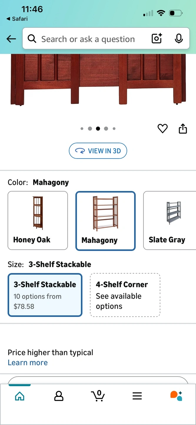The image size is (196, 425).
Task: Open the Rufus AI assistant icon
Action: click(x=176, y=396)
